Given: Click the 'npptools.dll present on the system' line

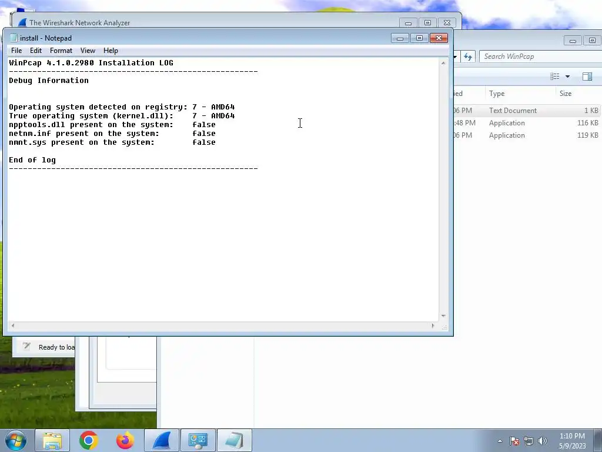Looking at the screenshot, I should (x=112, y=125).
